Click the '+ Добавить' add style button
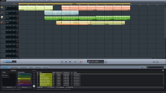 point(13,71)
